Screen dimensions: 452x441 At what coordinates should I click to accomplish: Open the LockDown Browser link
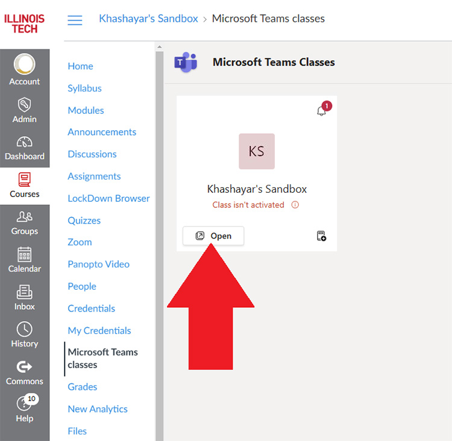tap(108, 198)
